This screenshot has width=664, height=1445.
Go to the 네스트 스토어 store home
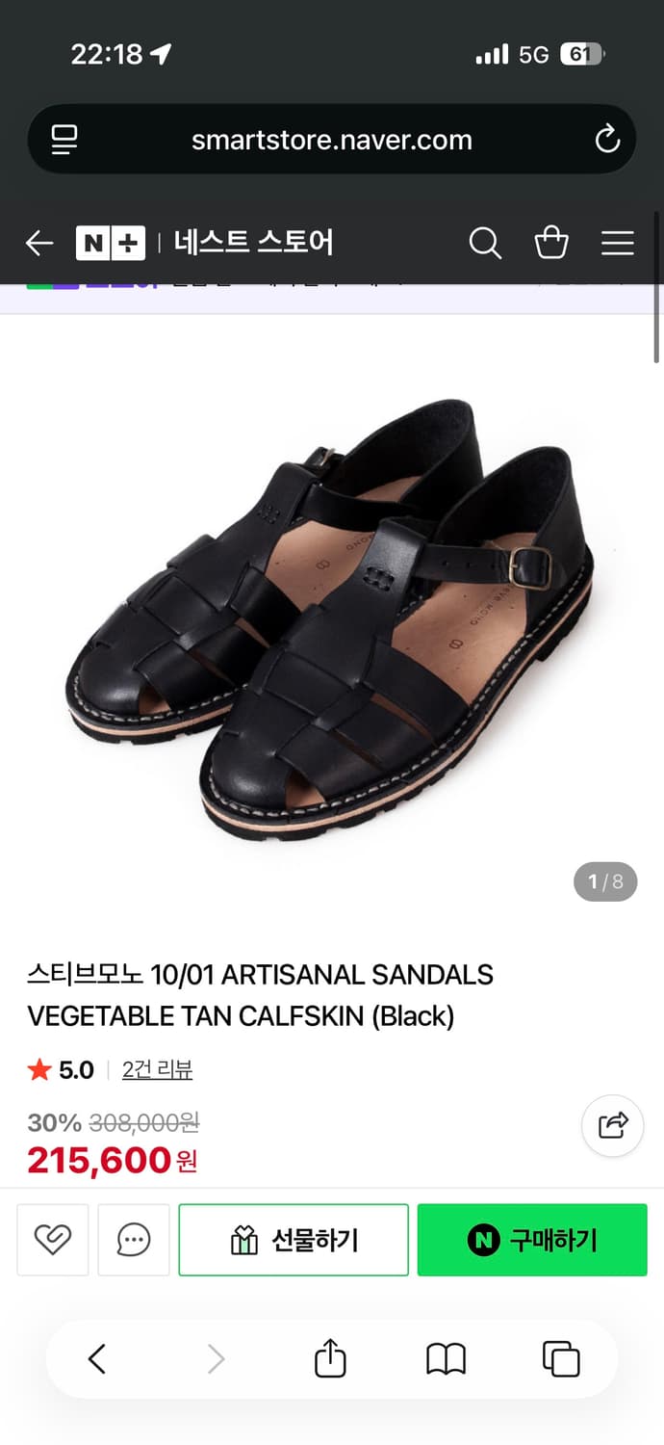pos(253,243)
